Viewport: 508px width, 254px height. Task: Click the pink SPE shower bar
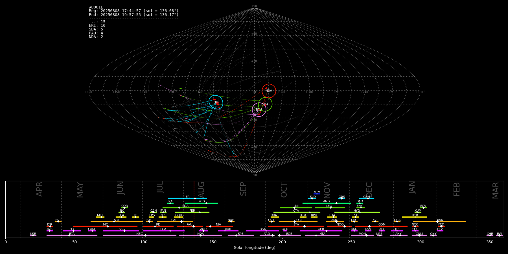point(241,235)
